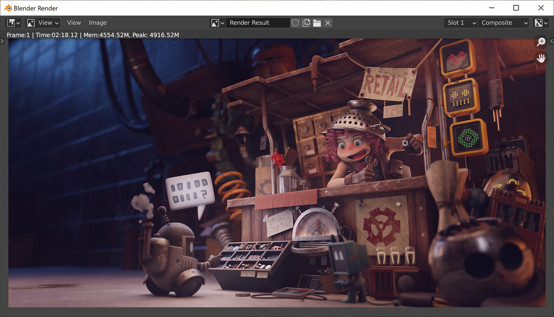This screenshot has height=317, width=554.
Task: Click the rendered image preview
Action: tap(277, 173)
